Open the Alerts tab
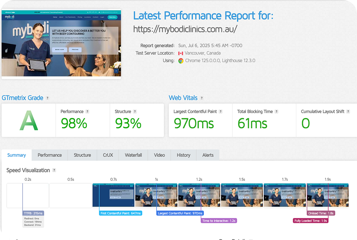Image resolution: width=357 pixels, height=240 pixels. (x=208, y=155)
